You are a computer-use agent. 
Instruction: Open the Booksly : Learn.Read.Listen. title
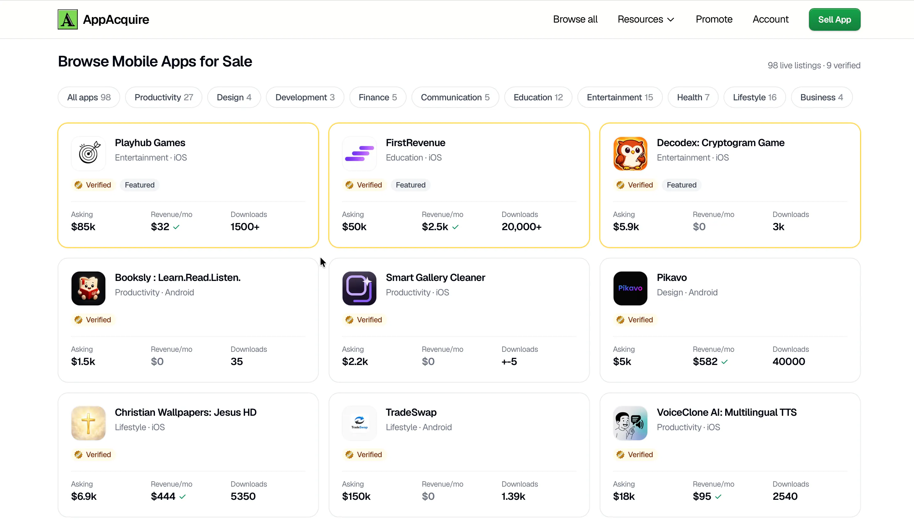tap(178, 277)
